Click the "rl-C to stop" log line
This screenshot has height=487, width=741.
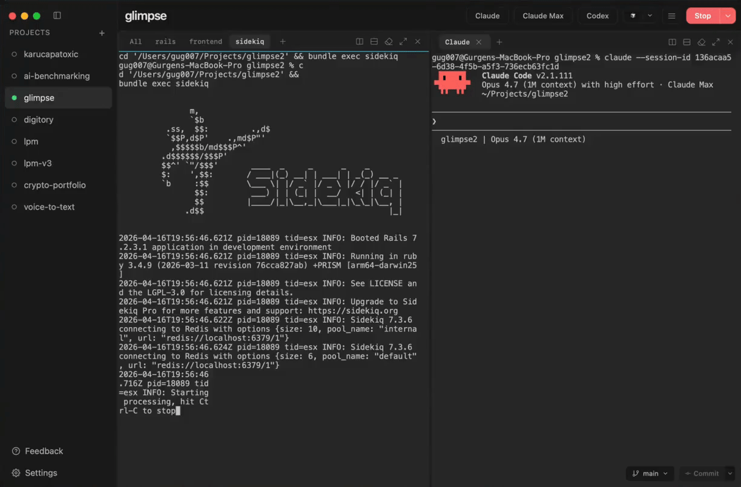tap(147, 411)
